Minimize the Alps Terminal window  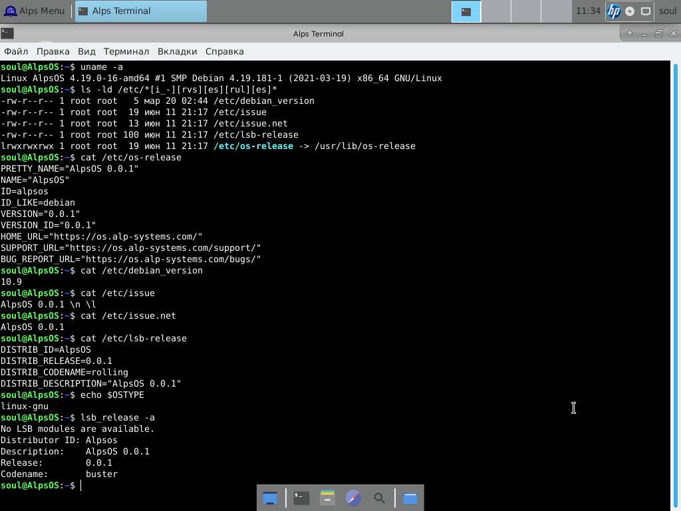(x=644, y=33)
